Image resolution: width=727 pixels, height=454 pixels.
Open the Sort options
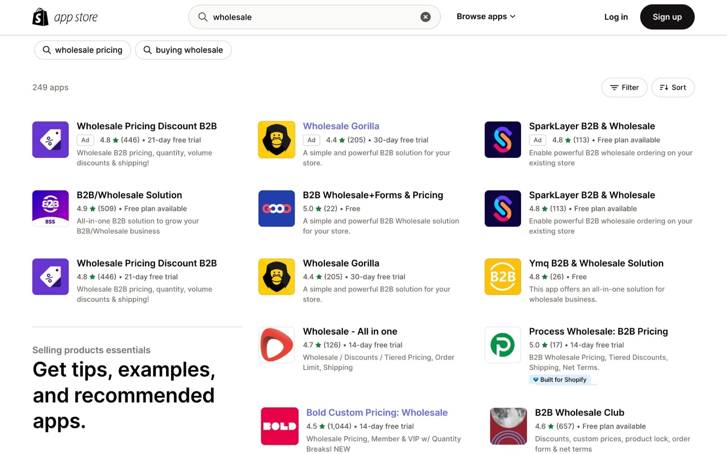tap(673, 88)
